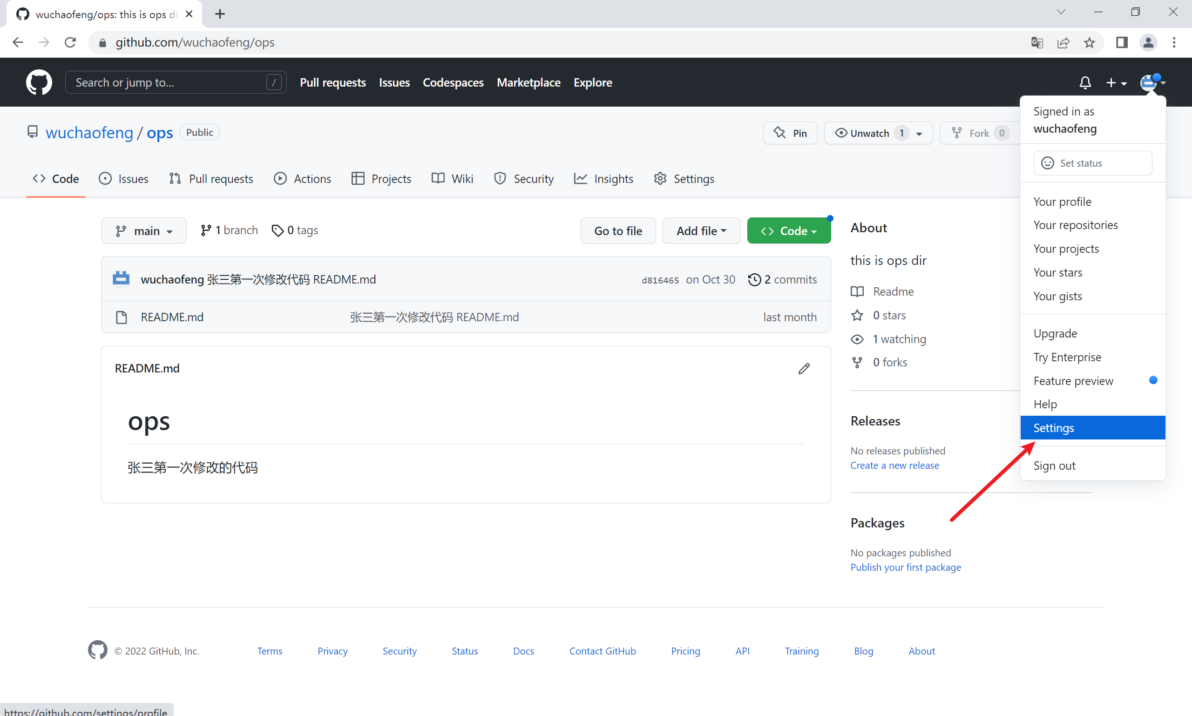Select Your gists menu item
Image resolution: width=1192 pixels, height=716 pixels.
[x=1092, y=296]
